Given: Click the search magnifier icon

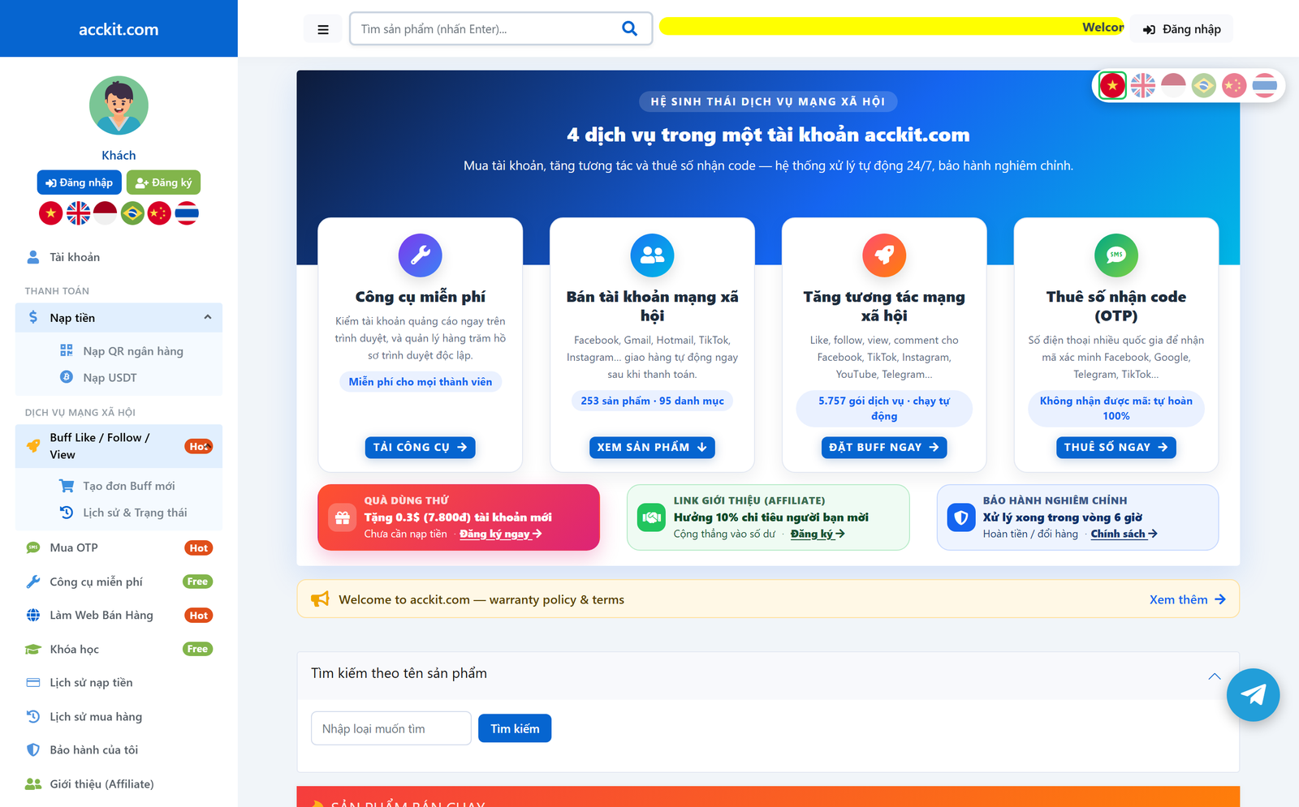Looking at the screenshot, I should click(x=629, y=28).
